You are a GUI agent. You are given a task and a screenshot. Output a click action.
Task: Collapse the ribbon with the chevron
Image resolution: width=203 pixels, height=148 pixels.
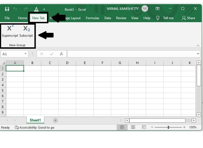pos(198,46)
